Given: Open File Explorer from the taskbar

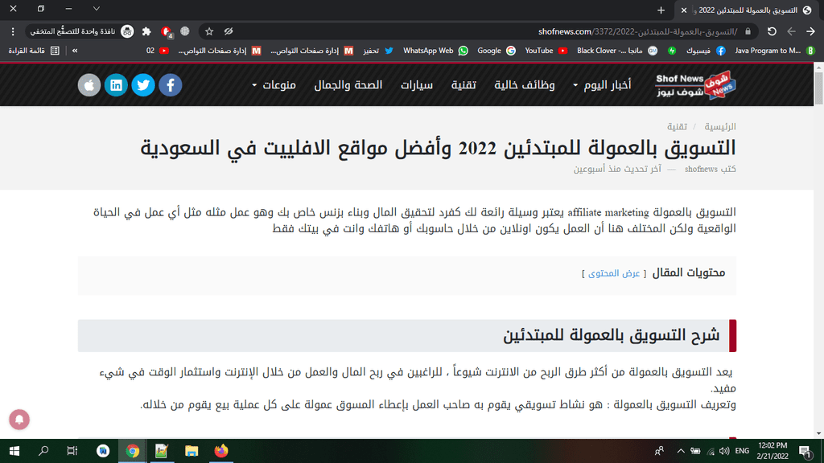Looking at the screenshot, I should [192, 451].
